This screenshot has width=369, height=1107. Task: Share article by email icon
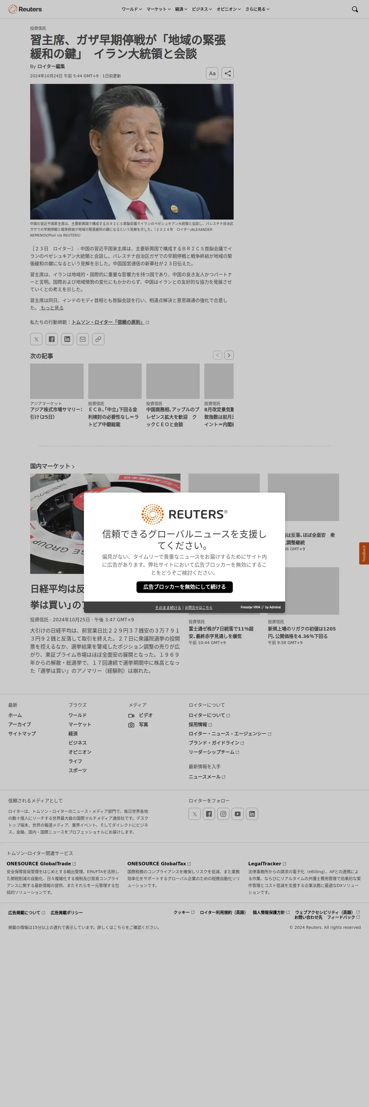[82, 339]
